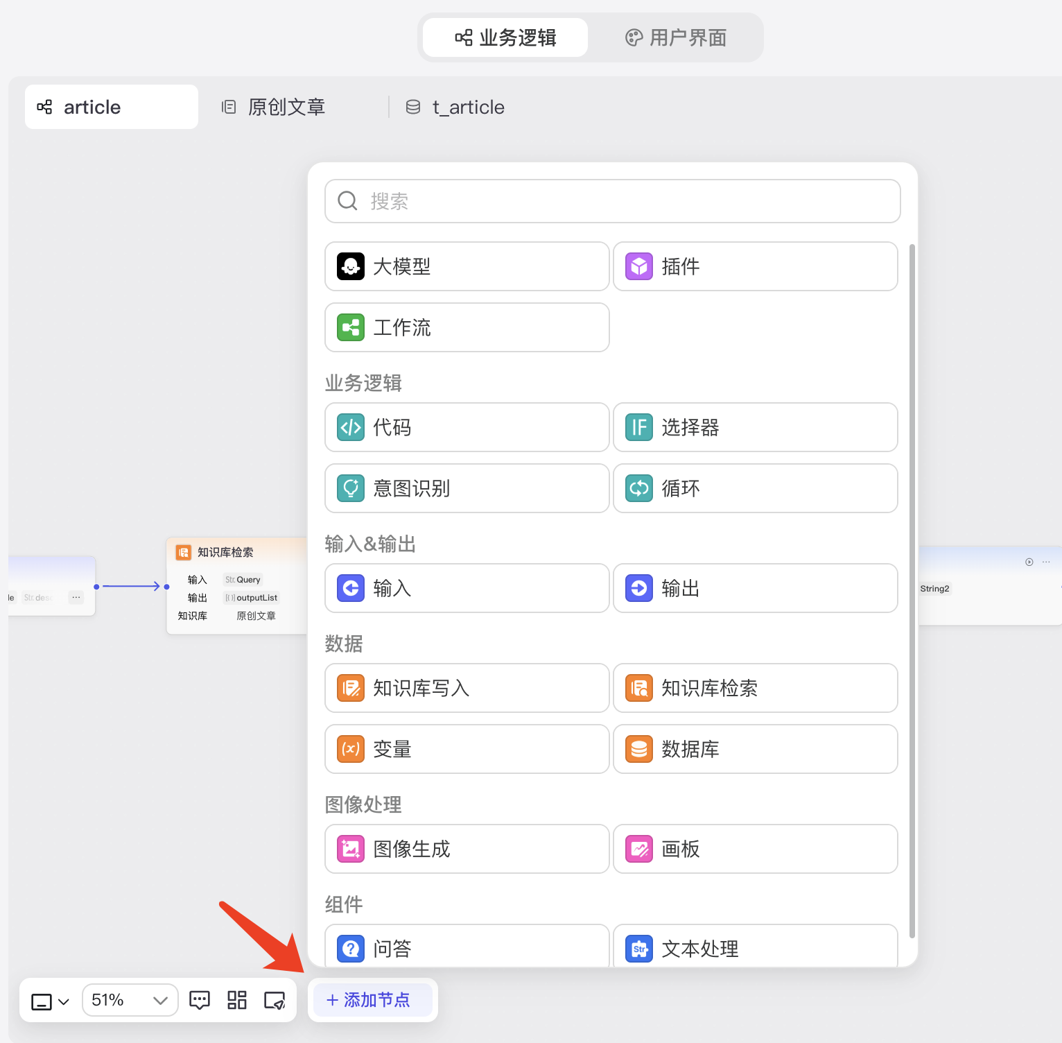
Task: Click the auto-layout grid icon in toolbar
Action: [237, 1000]
